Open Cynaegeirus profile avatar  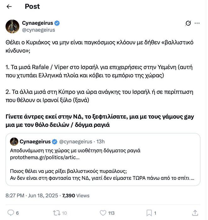(12, 26)
